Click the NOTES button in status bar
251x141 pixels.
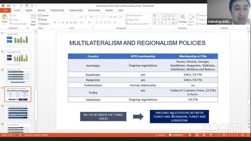(160, 135)
